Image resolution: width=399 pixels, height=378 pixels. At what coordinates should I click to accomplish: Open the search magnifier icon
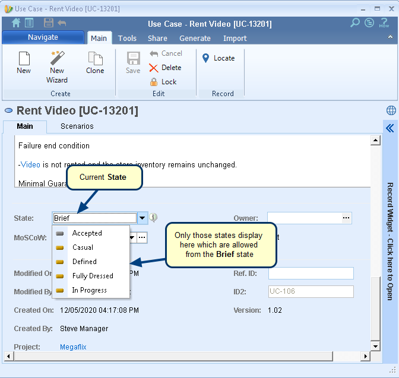[355, 23]
